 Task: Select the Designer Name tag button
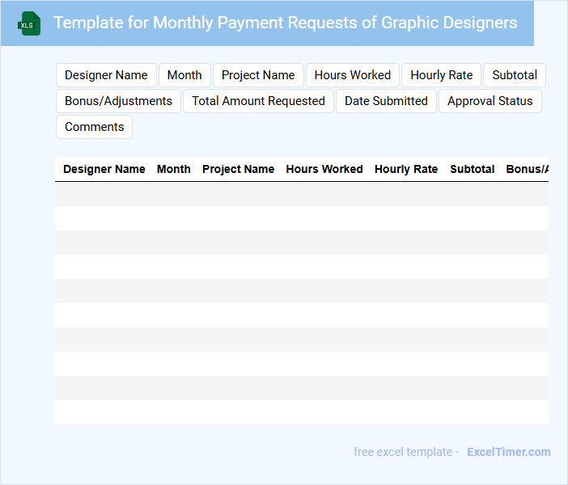(106, 75)
